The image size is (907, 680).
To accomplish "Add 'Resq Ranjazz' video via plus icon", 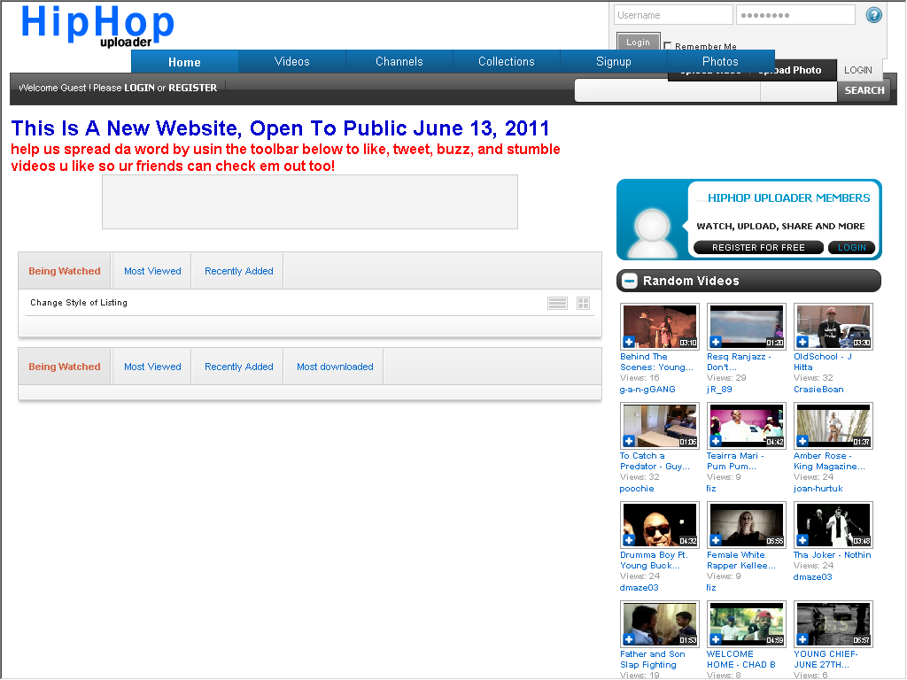I will tap(716, 342).
